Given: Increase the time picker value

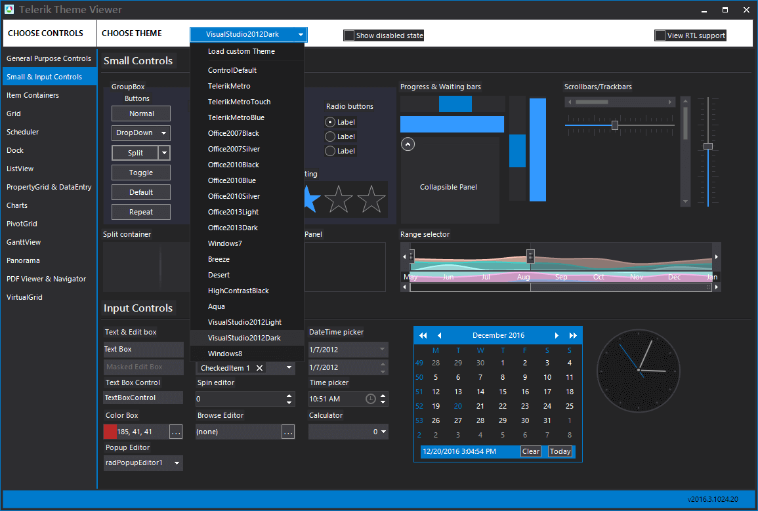Looking at the screenshot, I should coord(383,396).
